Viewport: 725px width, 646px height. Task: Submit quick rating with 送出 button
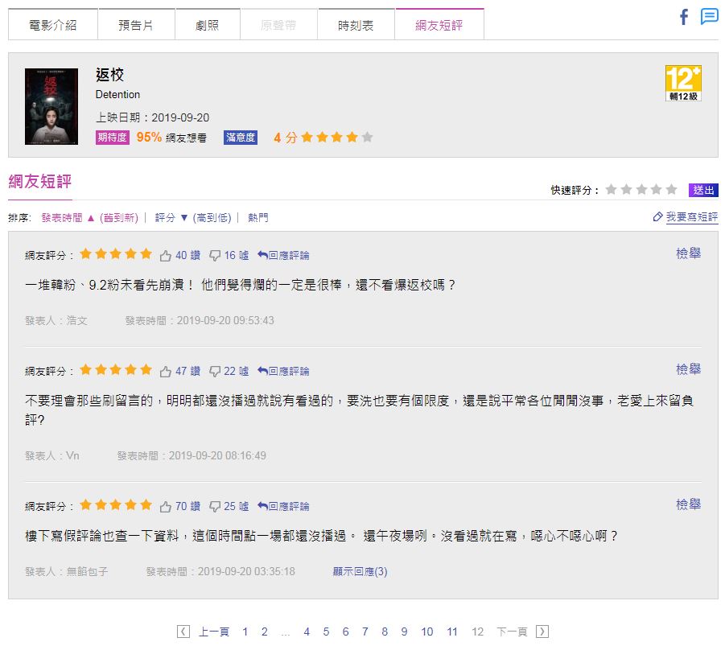pos(703,190)
